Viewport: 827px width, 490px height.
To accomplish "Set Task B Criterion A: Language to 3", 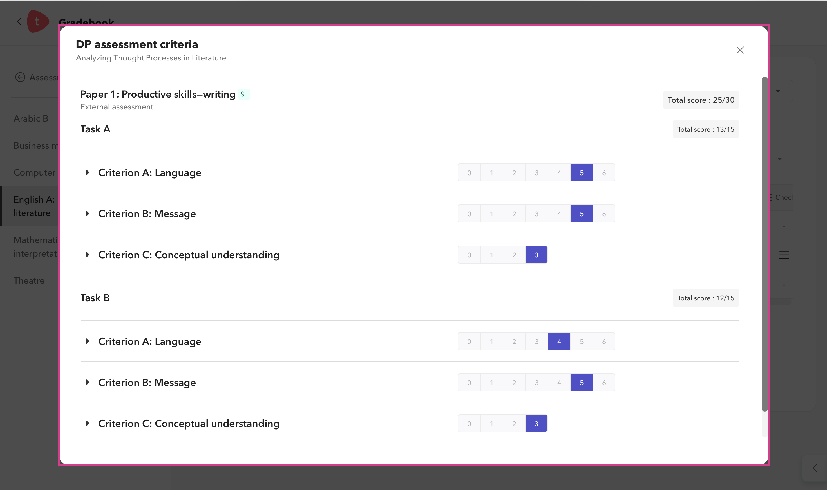I will [537, 341].
